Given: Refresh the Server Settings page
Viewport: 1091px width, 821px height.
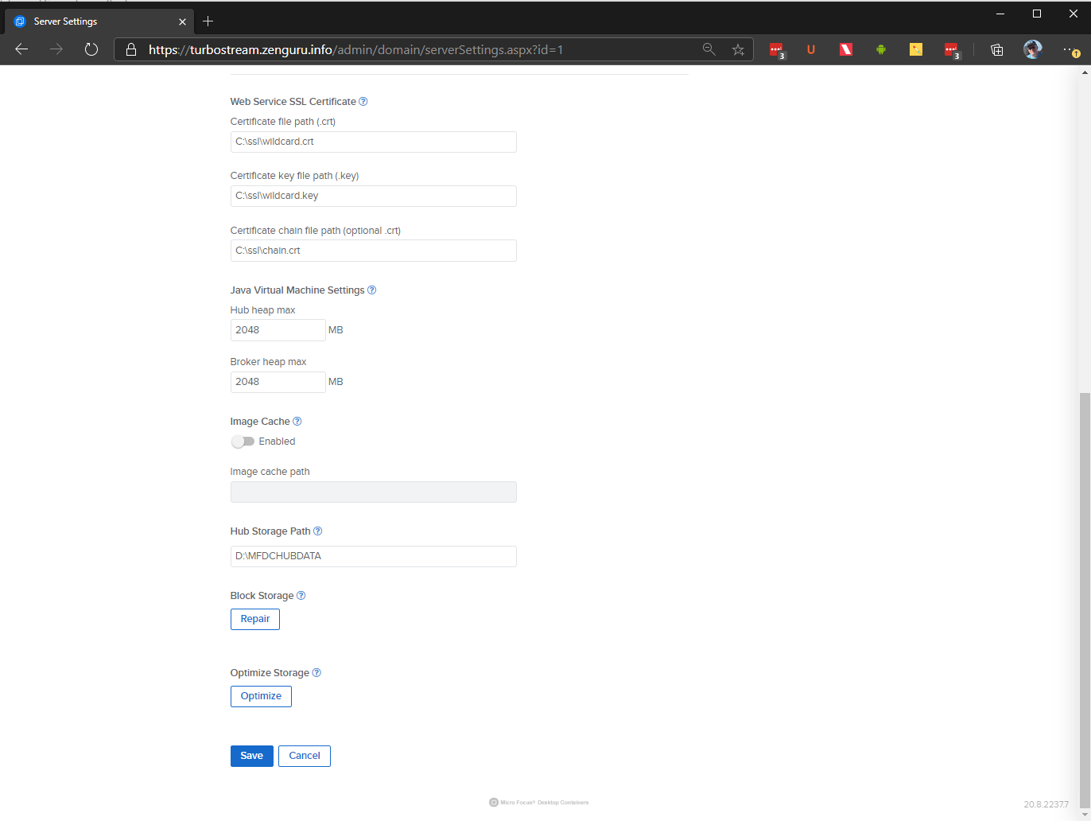Looking at the screenshot, I should pos(91,49).
